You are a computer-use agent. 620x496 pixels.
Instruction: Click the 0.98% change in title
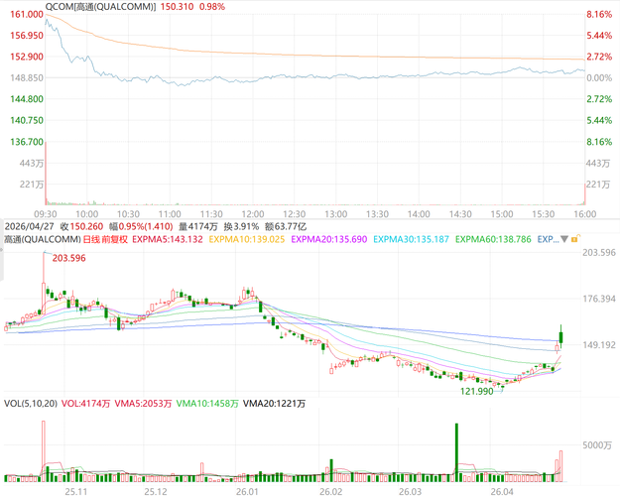point(212,7)
